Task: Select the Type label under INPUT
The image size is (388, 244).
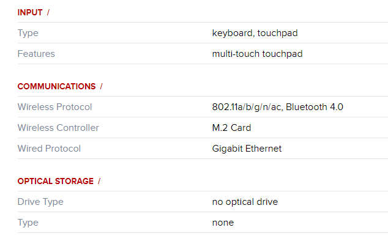Action: point(28,33)
